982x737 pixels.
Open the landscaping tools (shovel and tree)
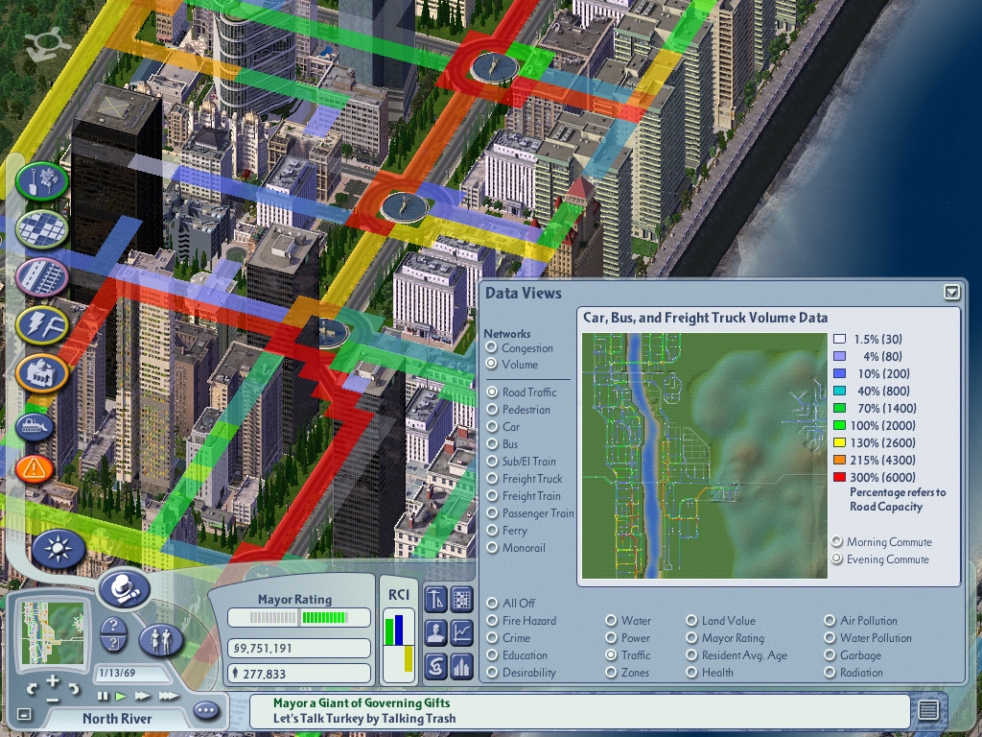click(42, 181)
